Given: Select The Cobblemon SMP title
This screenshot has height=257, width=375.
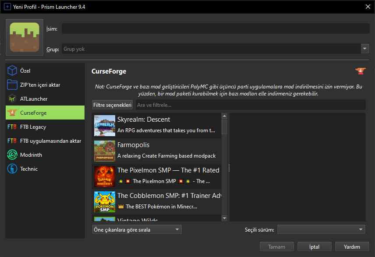Looking at the screenshot, I should (170, 195).
